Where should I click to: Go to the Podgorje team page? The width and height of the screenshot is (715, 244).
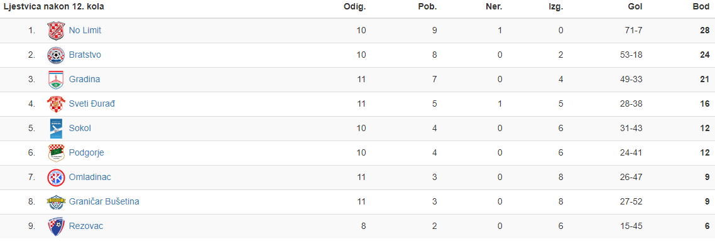pyautogui.click(x=87, y=153)
